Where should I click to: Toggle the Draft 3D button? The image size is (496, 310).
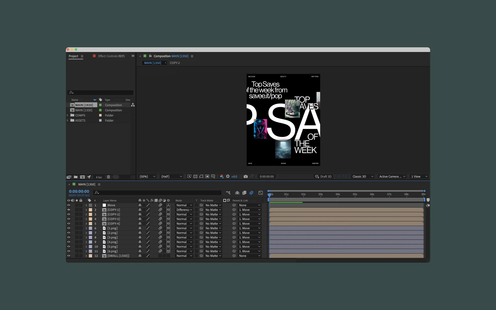point(323,176)
